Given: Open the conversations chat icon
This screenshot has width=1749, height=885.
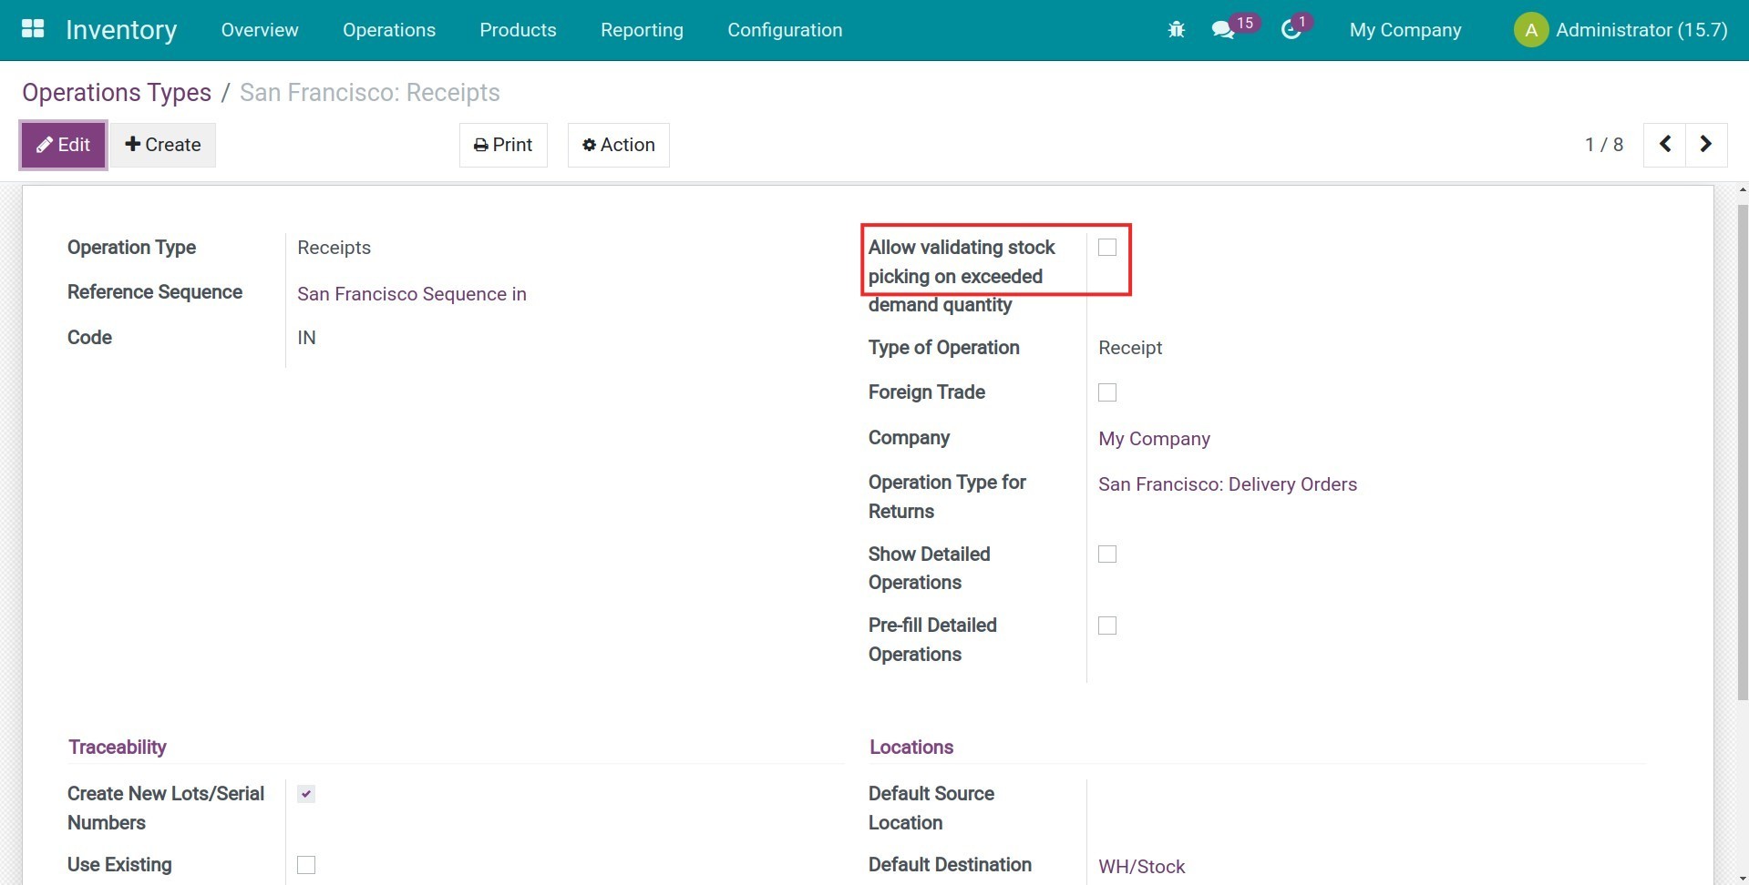Looking at the screenshot, I should coord(1223,30).
